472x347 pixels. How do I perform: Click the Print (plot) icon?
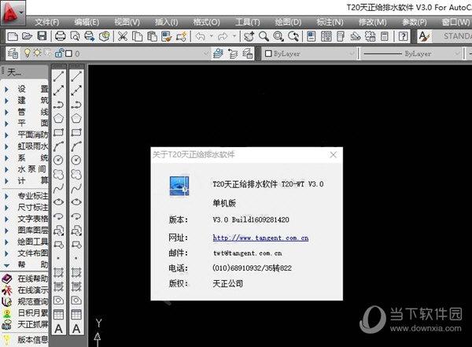coord(61,36)
